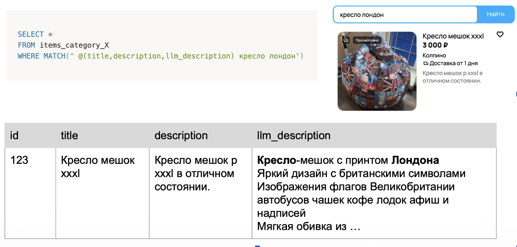Sort the table by the 'id' column
This screenshot has width=517, height=247.
click(14, 135)
